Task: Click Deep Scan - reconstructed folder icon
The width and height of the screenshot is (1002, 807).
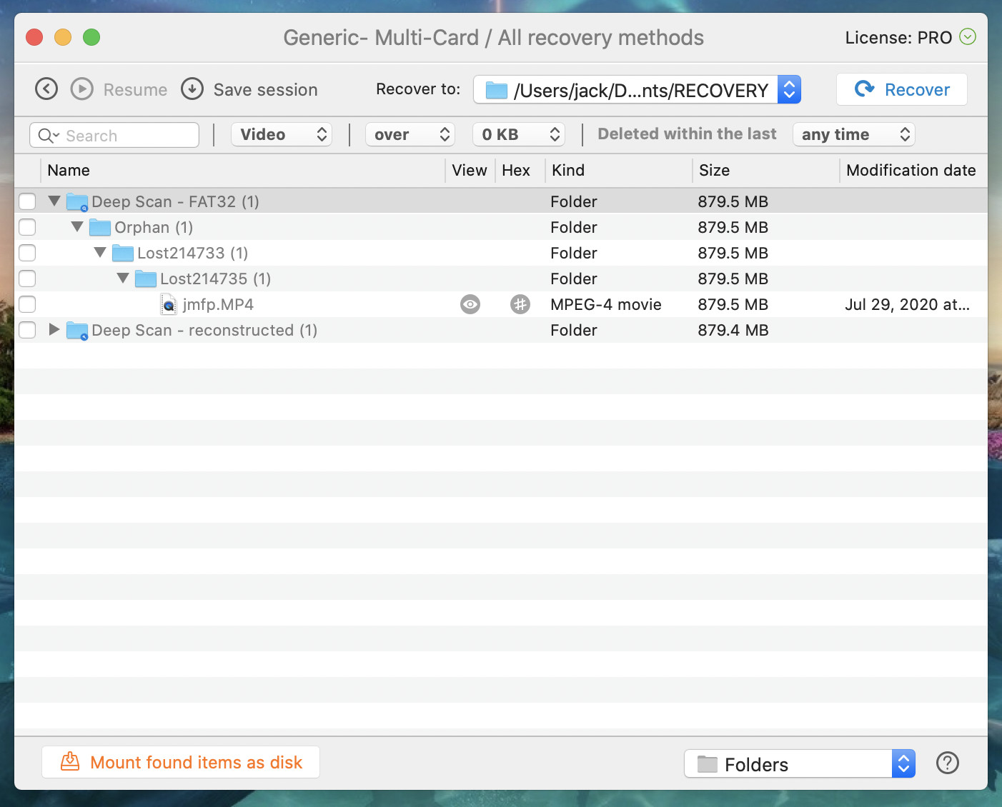Action: [77, 331]
